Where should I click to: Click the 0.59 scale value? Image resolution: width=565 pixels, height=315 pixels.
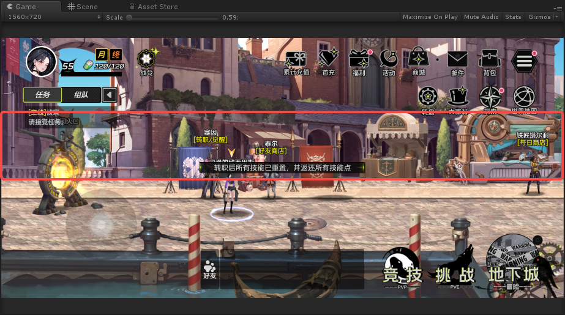pos(230,17)
